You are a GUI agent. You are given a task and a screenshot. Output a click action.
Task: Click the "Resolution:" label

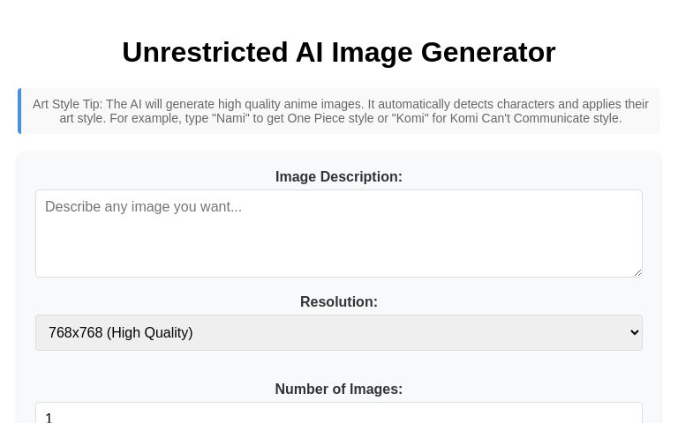coord(339,301)
